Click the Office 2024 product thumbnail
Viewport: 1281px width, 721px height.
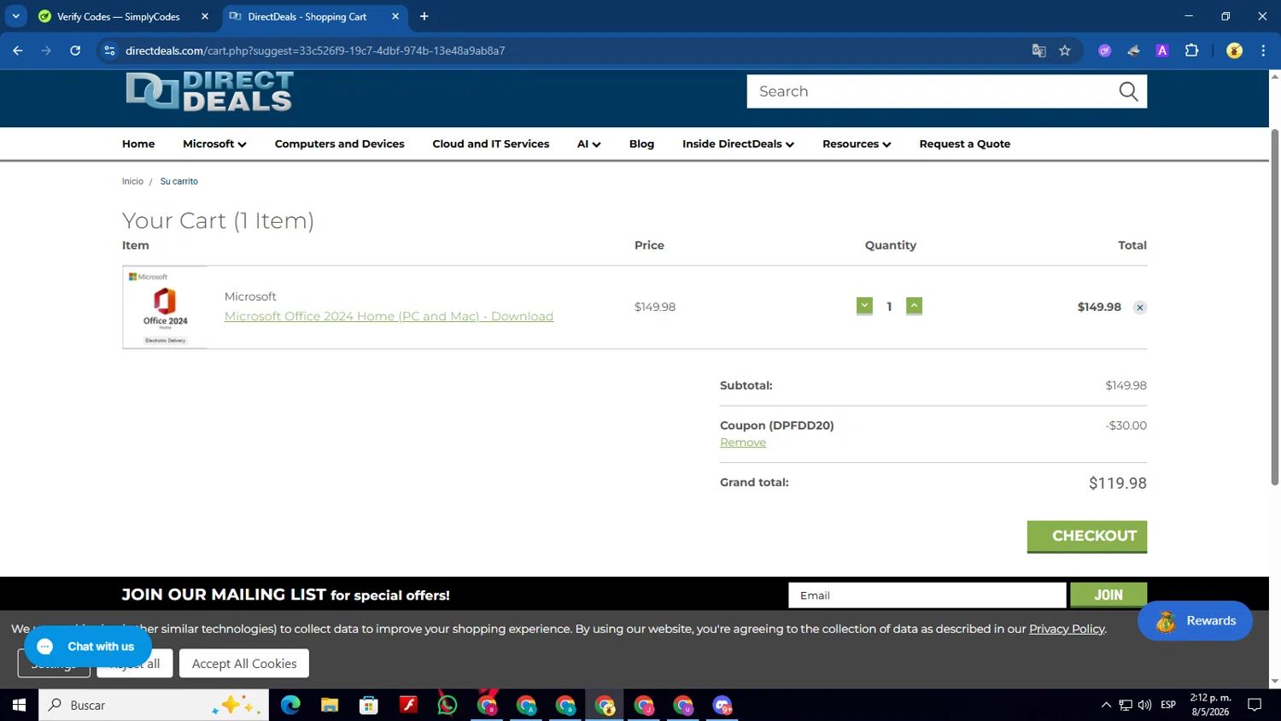(x=165, y=307)
